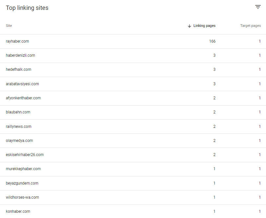The height and width of the screenshot is (218, 266).
Task: Open the rayhaber.com row
Action: 133,41
